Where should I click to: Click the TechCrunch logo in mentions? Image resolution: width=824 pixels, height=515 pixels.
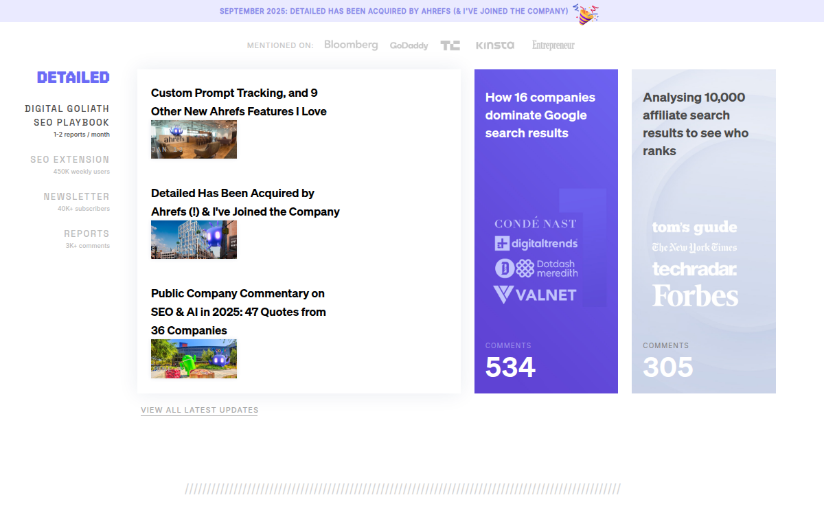450,45
